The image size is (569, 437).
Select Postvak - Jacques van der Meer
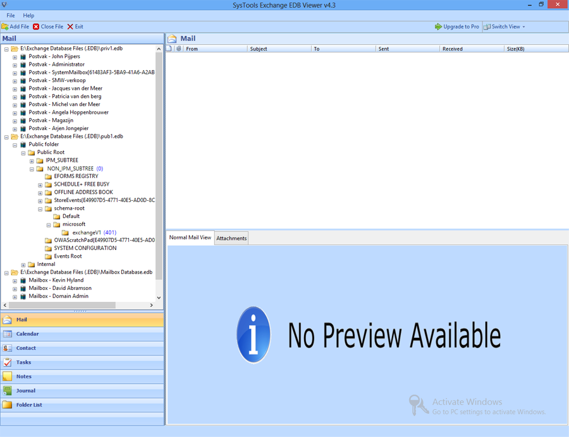tap(65, 88)
